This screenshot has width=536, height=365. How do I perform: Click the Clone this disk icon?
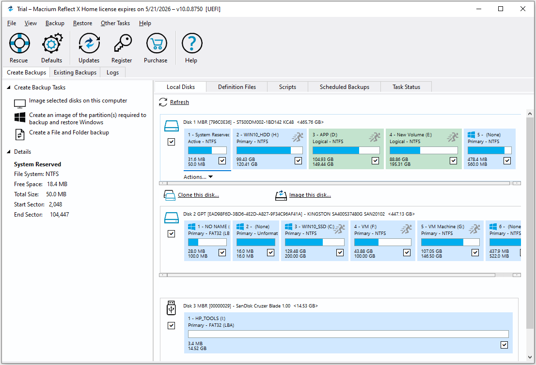[170, 195]
